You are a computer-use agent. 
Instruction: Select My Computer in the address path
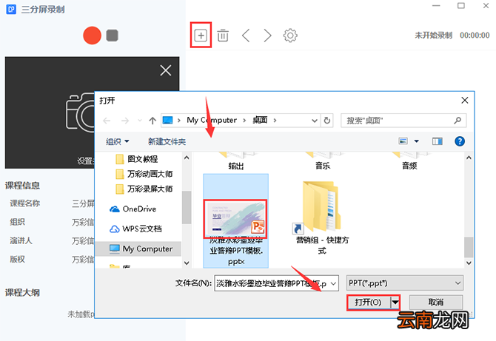tap(211, 120)
